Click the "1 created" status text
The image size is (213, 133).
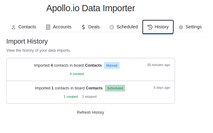[x=71, y=97]
